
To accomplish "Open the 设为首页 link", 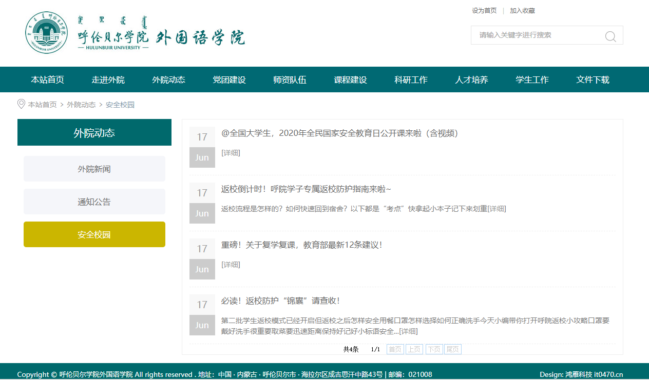I will tap(484, 11).
